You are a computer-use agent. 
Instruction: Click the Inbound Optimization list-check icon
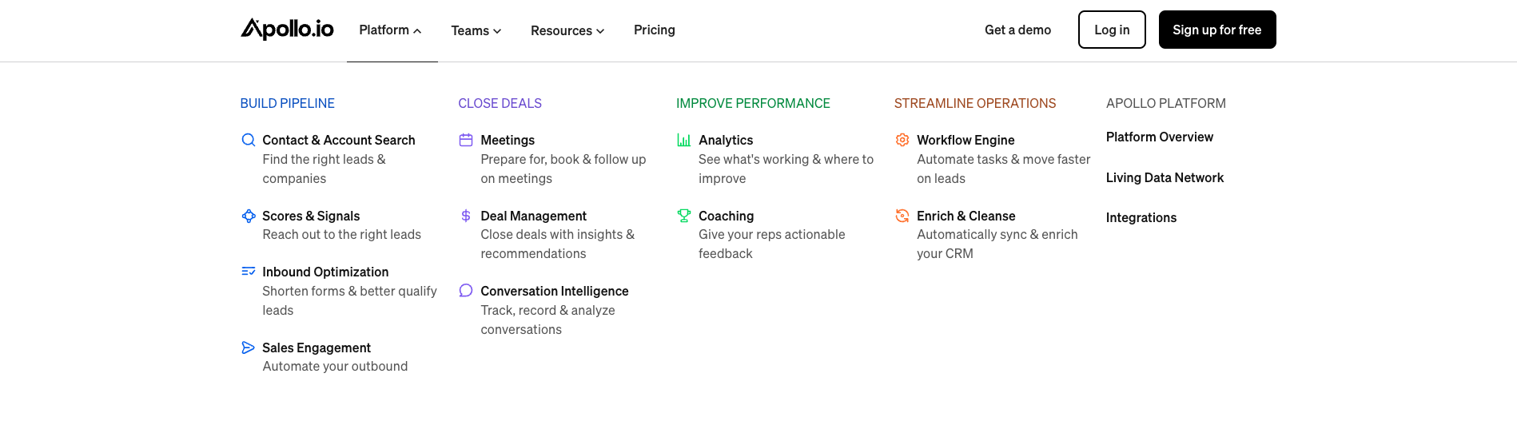click(249, 272)
